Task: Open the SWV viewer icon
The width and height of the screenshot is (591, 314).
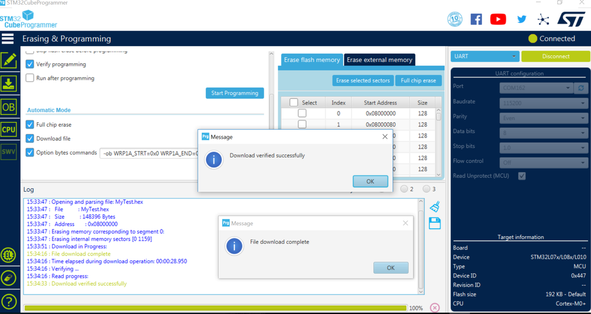Action: 8,152
